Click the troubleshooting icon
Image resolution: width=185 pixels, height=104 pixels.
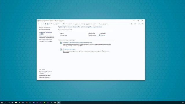coord(61,49)
